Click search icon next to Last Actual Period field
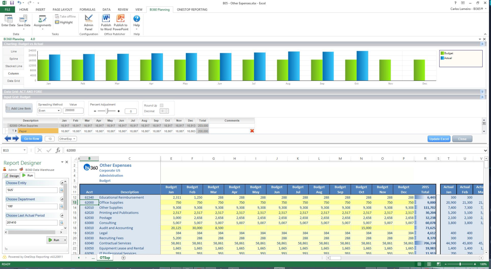 (61, 223)
